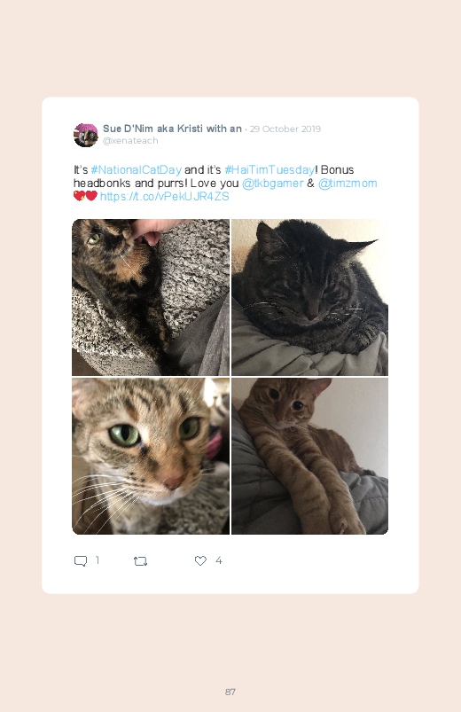View the orange tabby cat photo
Image resolution: width=461 pixels, height=712 pixels.
point(309,456)
